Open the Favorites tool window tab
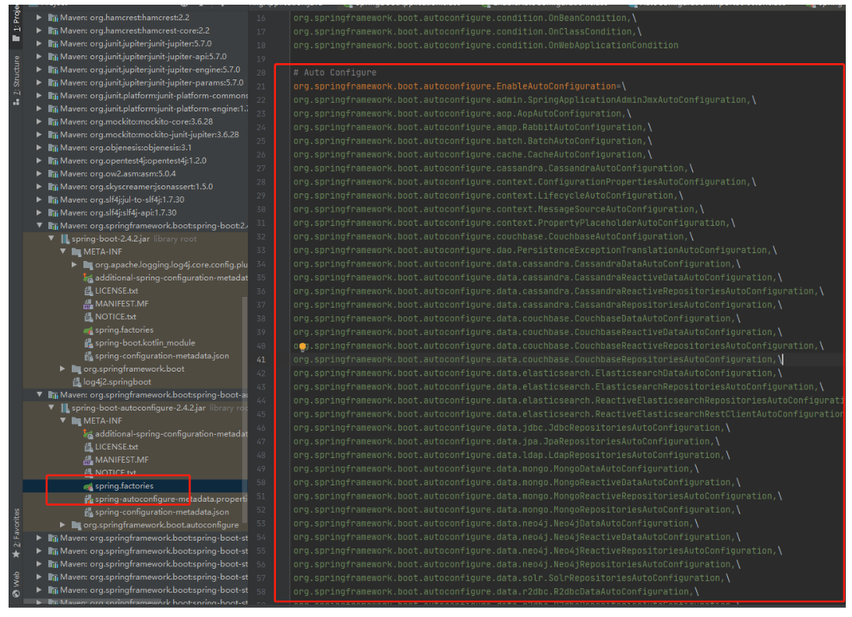852x617 pixels. [16, 534]
